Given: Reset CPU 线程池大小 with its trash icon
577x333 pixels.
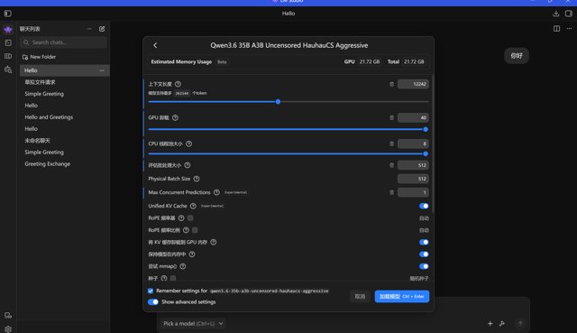Looking at the screenshot, I should pyautogui.click(x=391, y=144).
